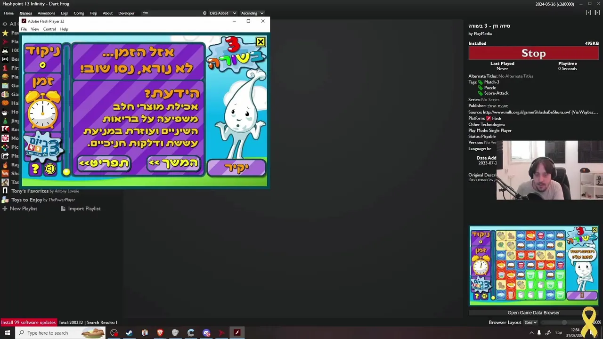Click the Flashpoint search input field
The image size is (603, 339).
coord(171,13)
